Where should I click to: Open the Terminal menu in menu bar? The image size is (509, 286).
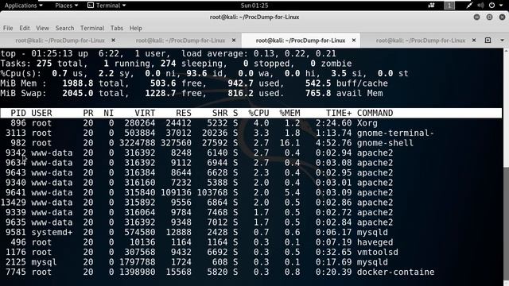click(92, 29)
